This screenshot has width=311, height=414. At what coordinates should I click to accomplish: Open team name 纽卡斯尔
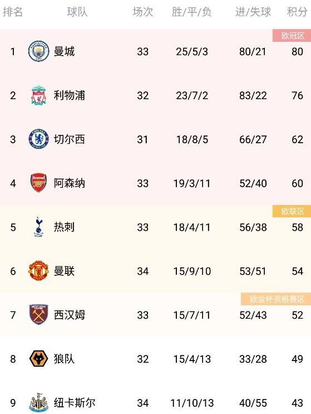[x=75, y=403]
